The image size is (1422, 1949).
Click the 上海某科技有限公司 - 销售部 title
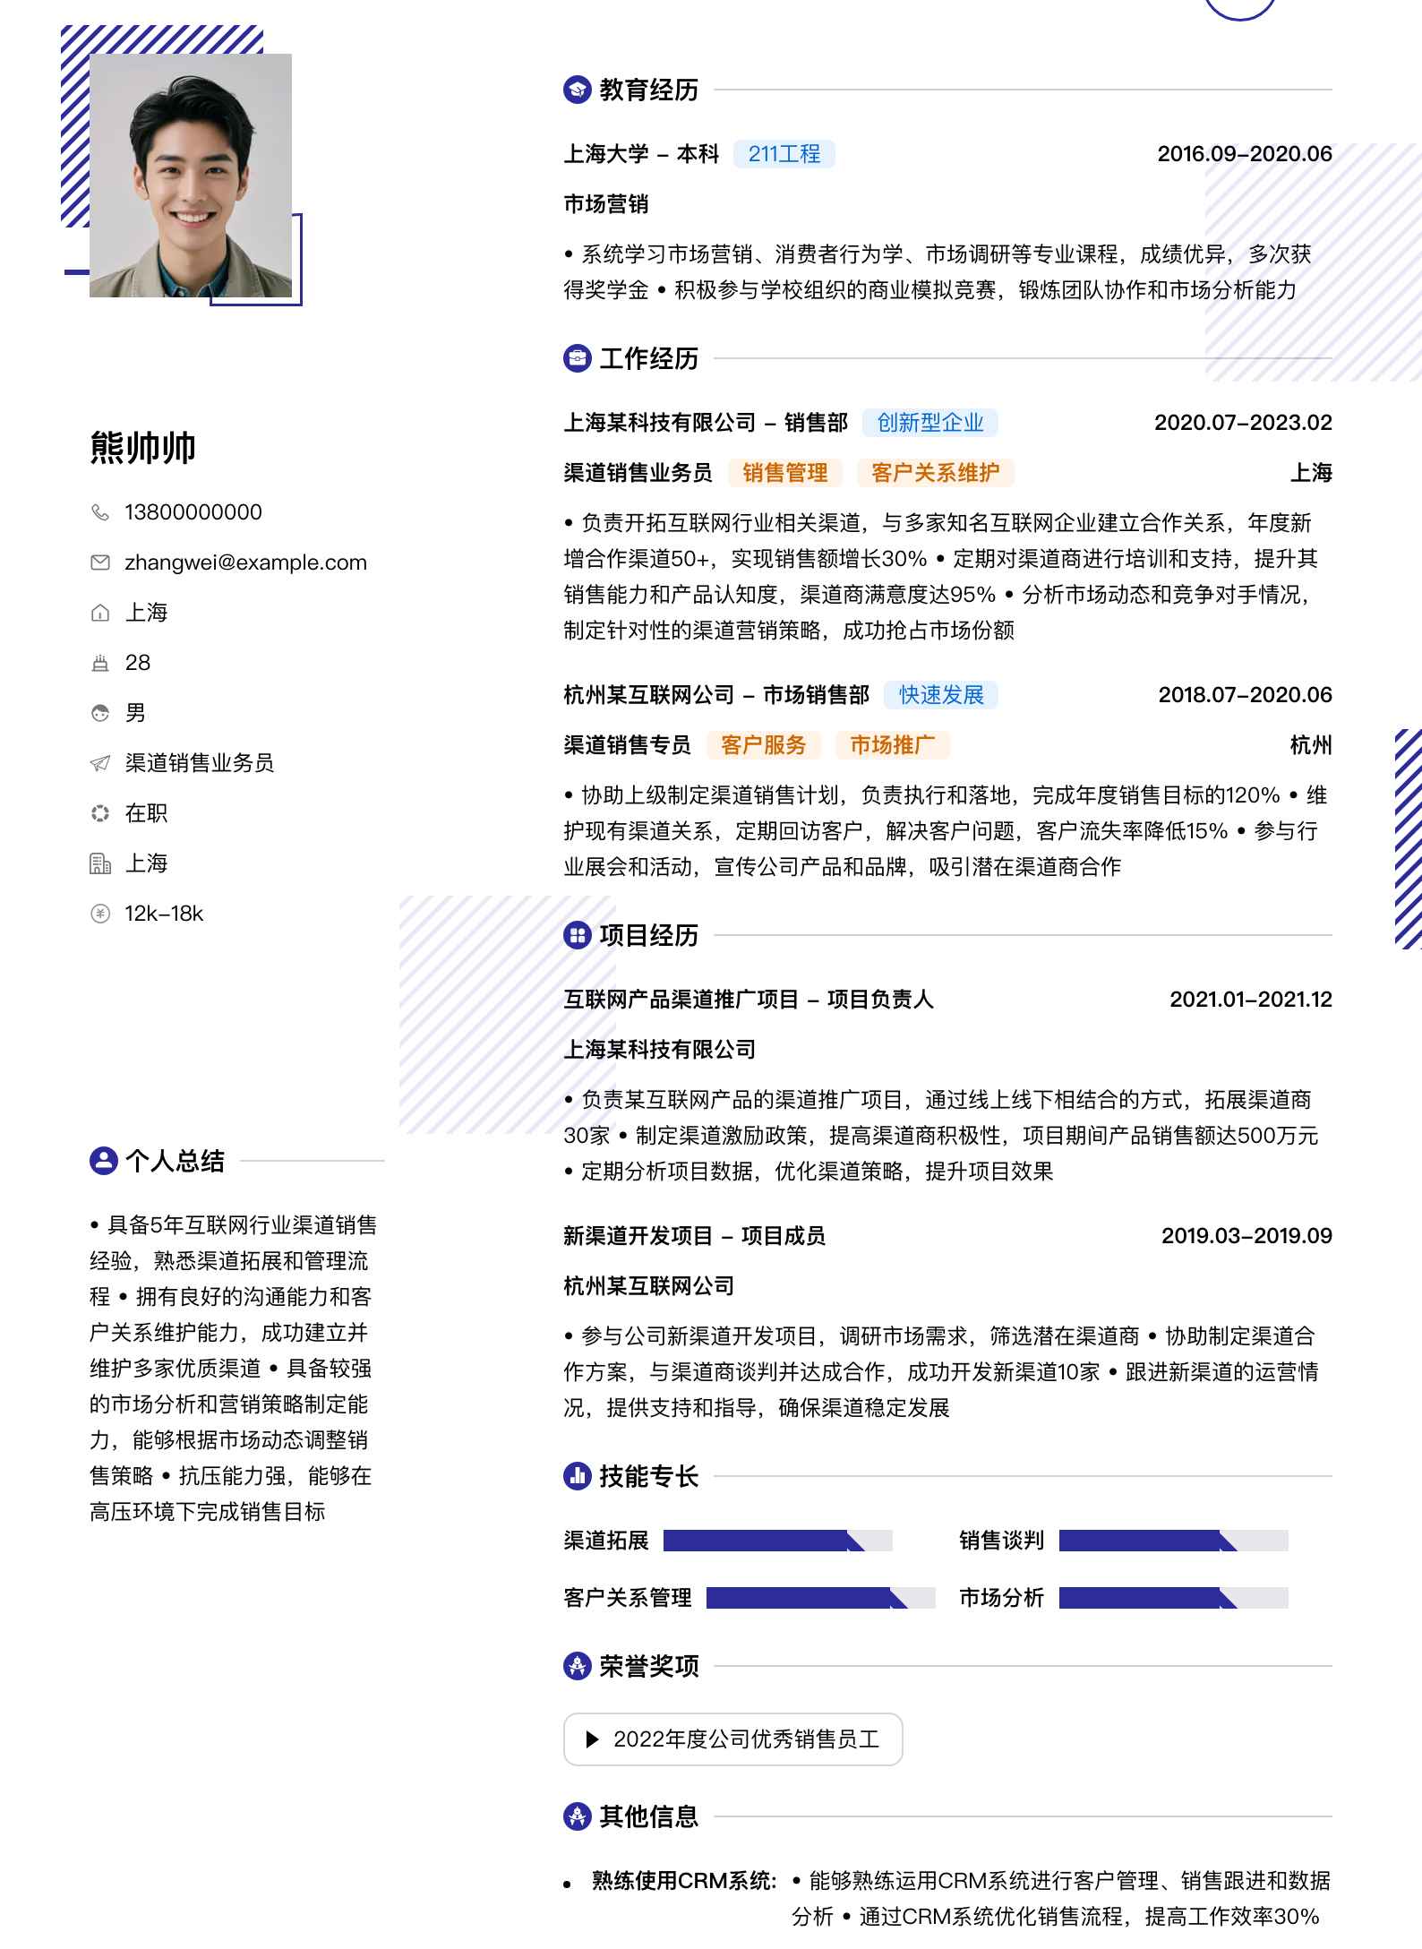coord(706,423)
